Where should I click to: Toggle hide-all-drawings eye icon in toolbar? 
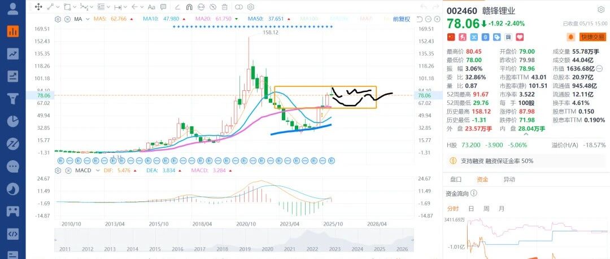pyautogui.click(x=213, y=7)
